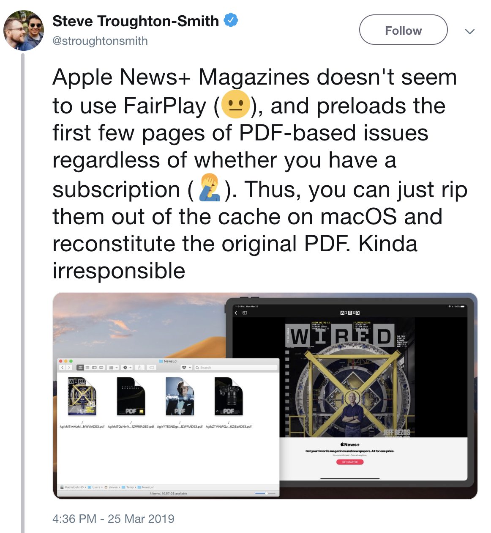This screenshot has width=491, height=533.
Task: Adjust the Finder icon size slider
Action: tap(265, 493)
